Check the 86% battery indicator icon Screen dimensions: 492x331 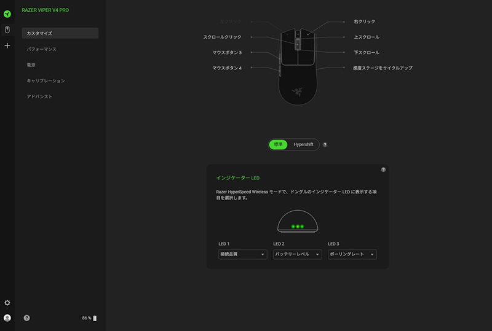95,318
